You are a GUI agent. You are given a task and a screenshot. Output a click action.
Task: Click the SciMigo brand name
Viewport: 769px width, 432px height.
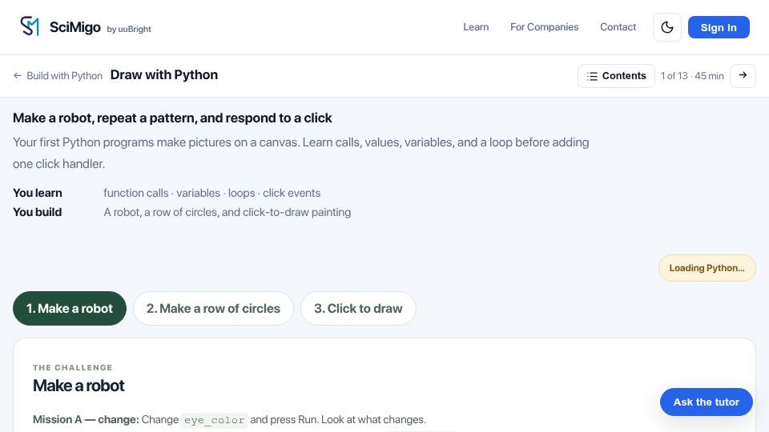tap(75, 27)
